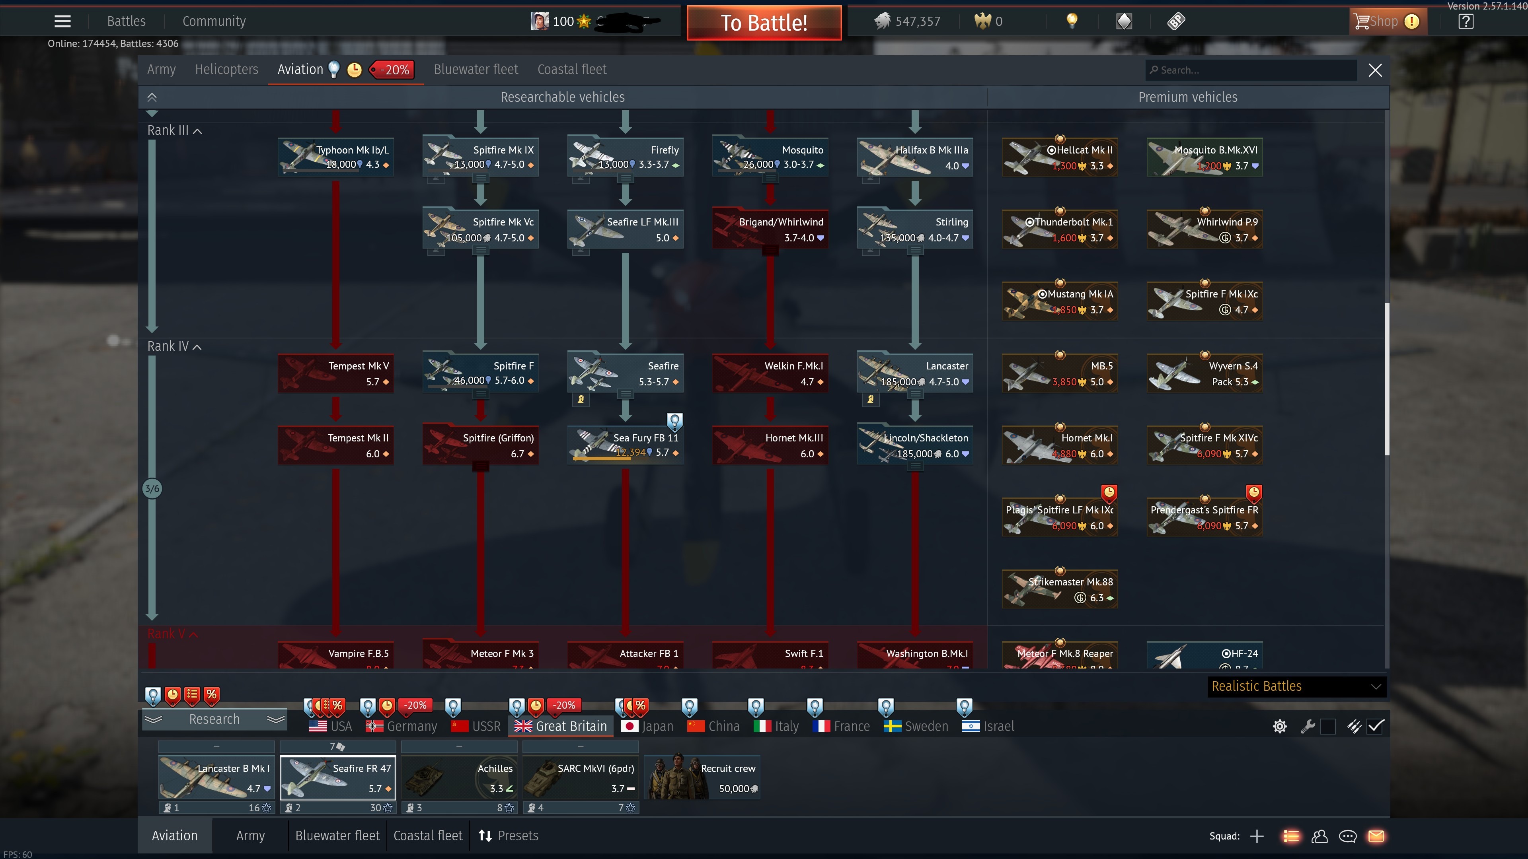Open the Community menu

pos(214,21)
